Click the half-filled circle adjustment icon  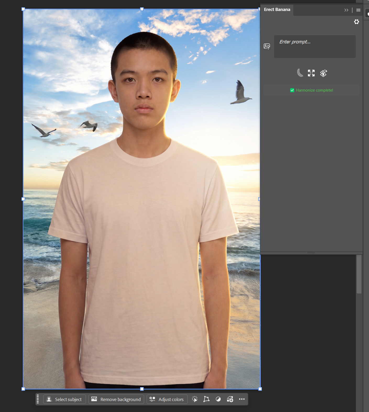click(218, 399)
